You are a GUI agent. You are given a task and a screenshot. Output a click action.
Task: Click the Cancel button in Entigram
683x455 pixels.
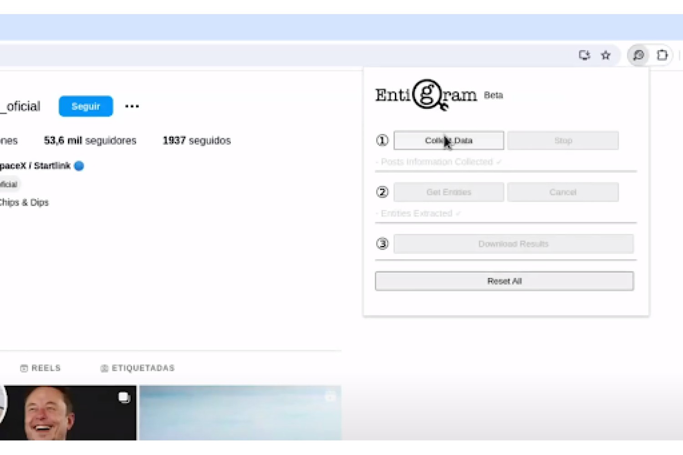click(x=563, y=192)
